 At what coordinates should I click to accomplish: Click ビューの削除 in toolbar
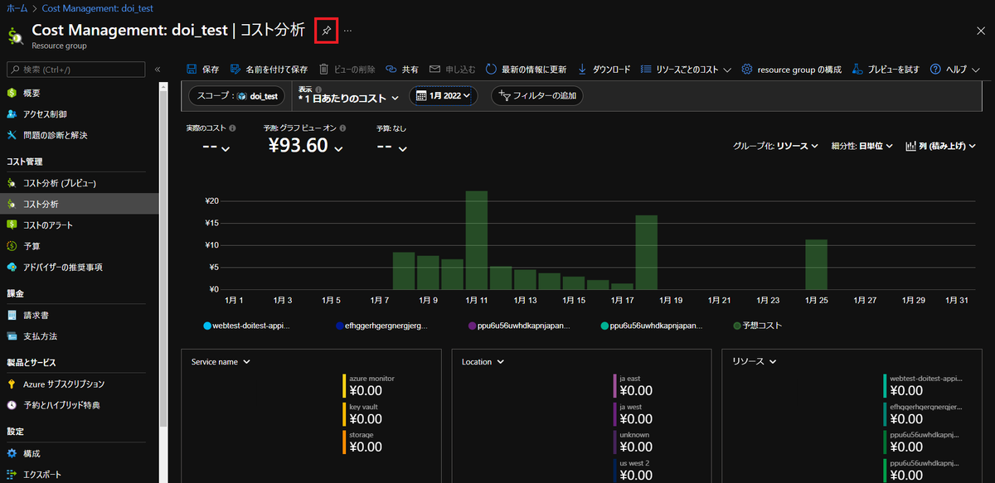tap(347, 70)
